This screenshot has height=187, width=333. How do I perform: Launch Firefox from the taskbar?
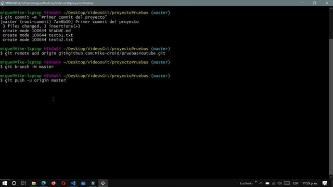[x=53, y=183]
